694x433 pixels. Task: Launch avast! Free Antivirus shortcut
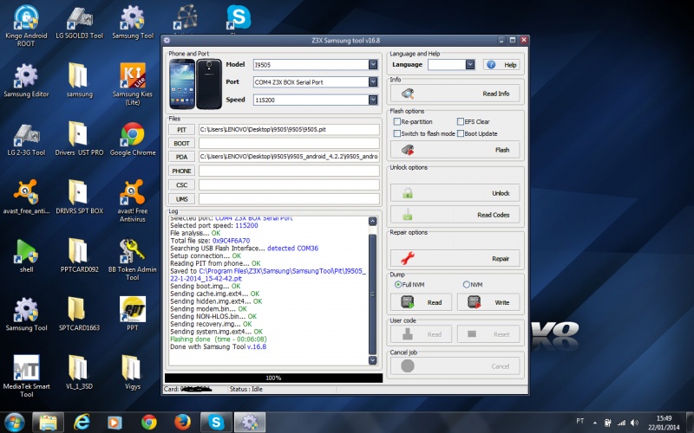click(x=133, y=201)
